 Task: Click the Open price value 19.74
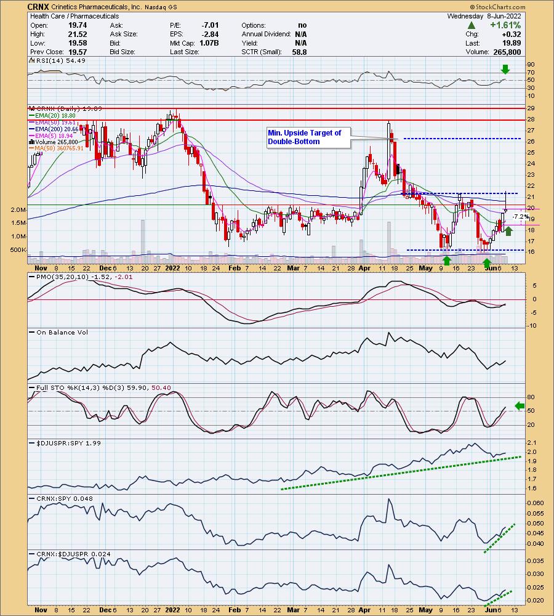coord(77,25)
